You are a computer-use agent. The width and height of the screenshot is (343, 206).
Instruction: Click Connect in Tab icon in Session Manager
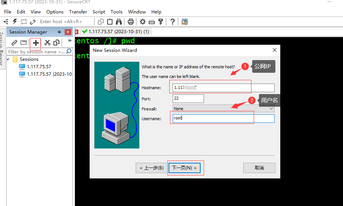[24, 43]
